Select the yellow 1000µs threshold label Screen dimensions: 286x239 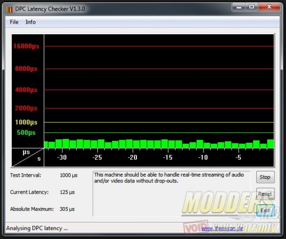pyautogui.click(x=28, y=122)
